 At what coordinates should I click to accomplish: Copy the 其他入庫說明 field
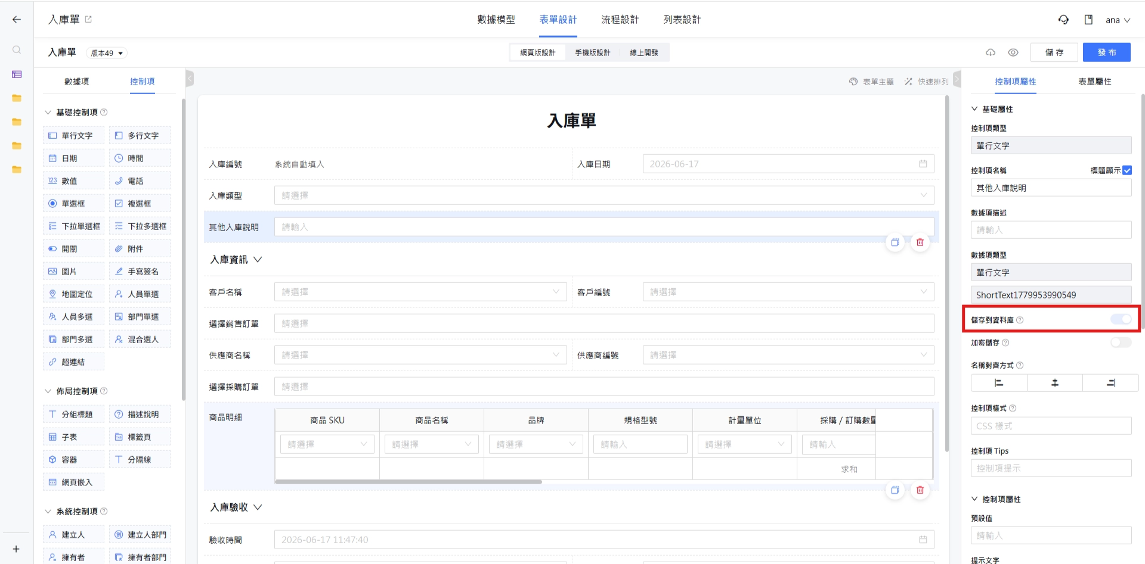895,242
